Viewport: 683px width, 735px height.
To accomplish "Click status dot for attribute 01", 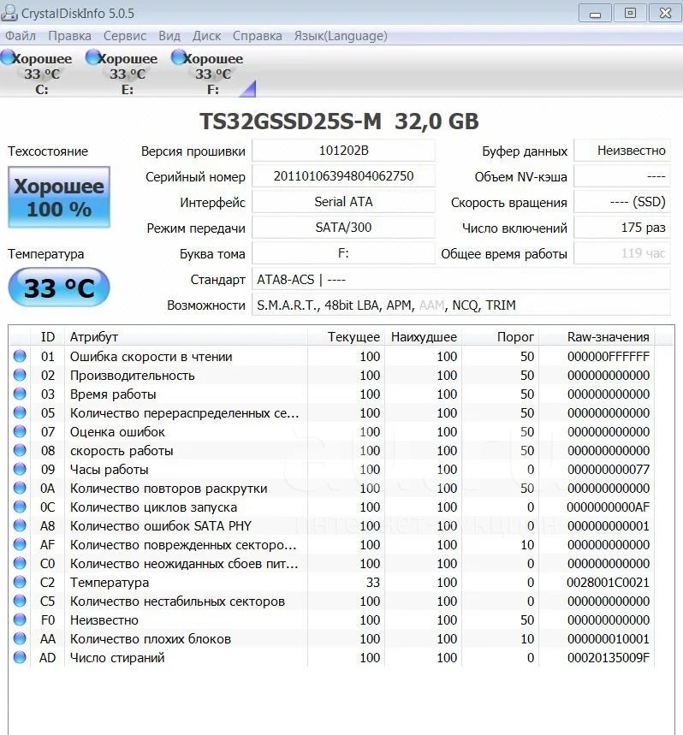I will [20, 356].
